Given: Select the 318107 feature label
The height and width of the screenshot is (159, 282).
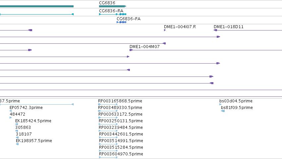Looking at the screenshot, I should (x=24, y=134).
